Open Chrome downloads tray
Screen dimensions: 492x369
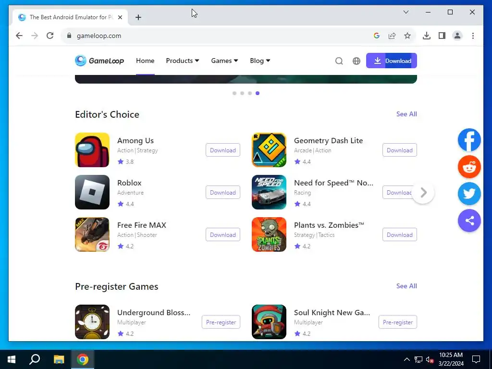coord(427,36)
